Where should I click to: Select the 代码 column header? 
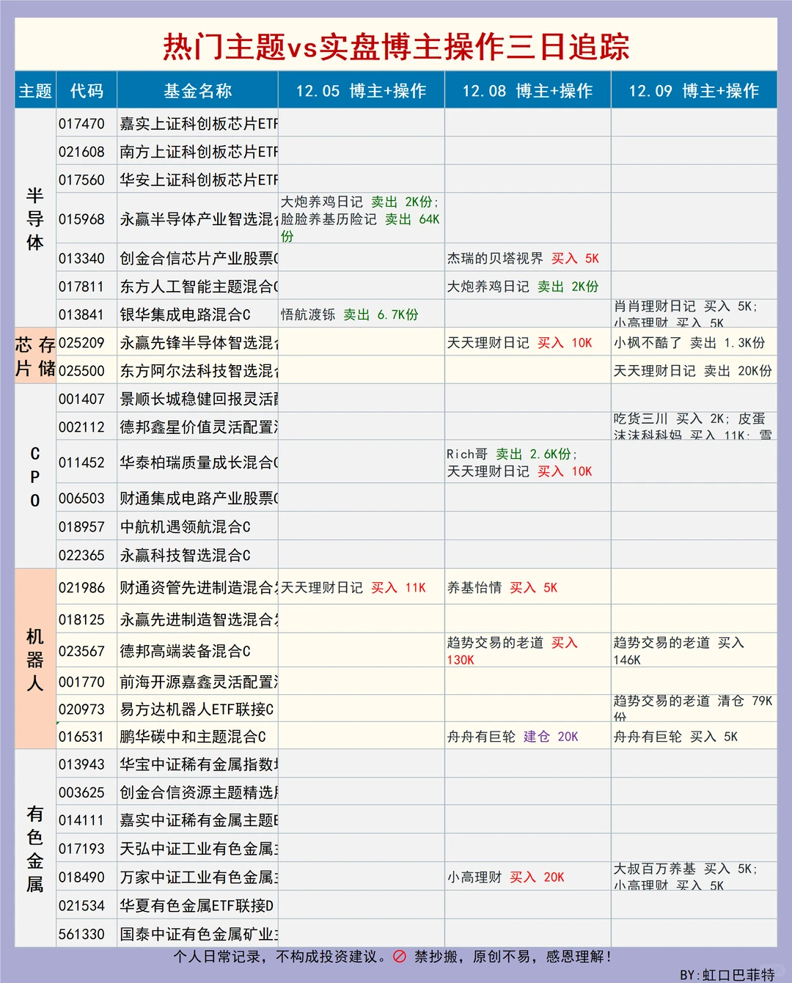[86, 89]
